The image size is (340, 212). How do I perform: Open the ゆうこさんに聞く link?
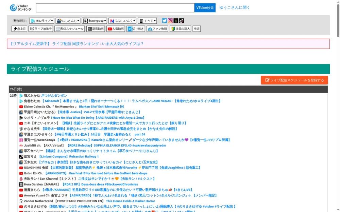pyautogui.click(x=235, y=7)
